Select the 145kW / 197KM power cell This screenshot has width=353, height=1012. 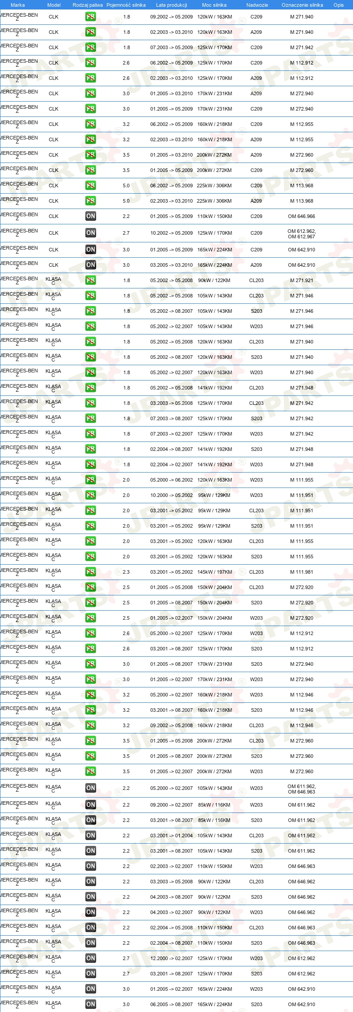214,572
